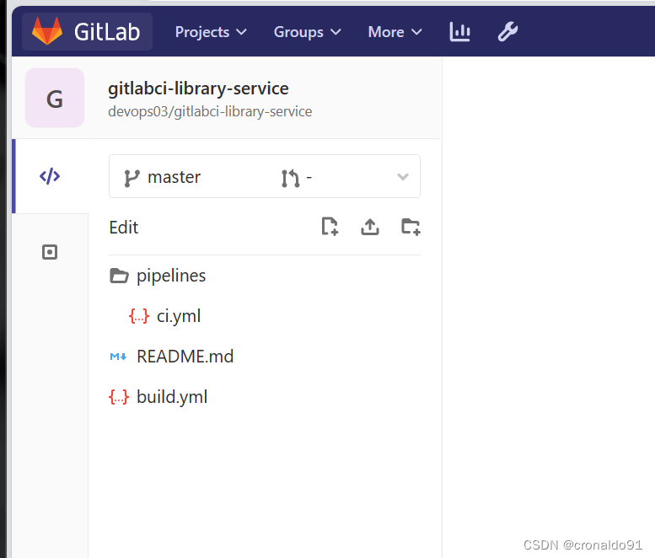Open the Commit view sidebar icon
Screen dimensions: 655x558
click(50, 252)
